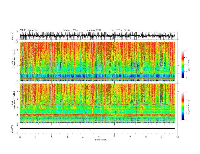This screenshot has width=200, height=154.
Task: Click the 'station=ATH' label
Action: tap(94, 30)
